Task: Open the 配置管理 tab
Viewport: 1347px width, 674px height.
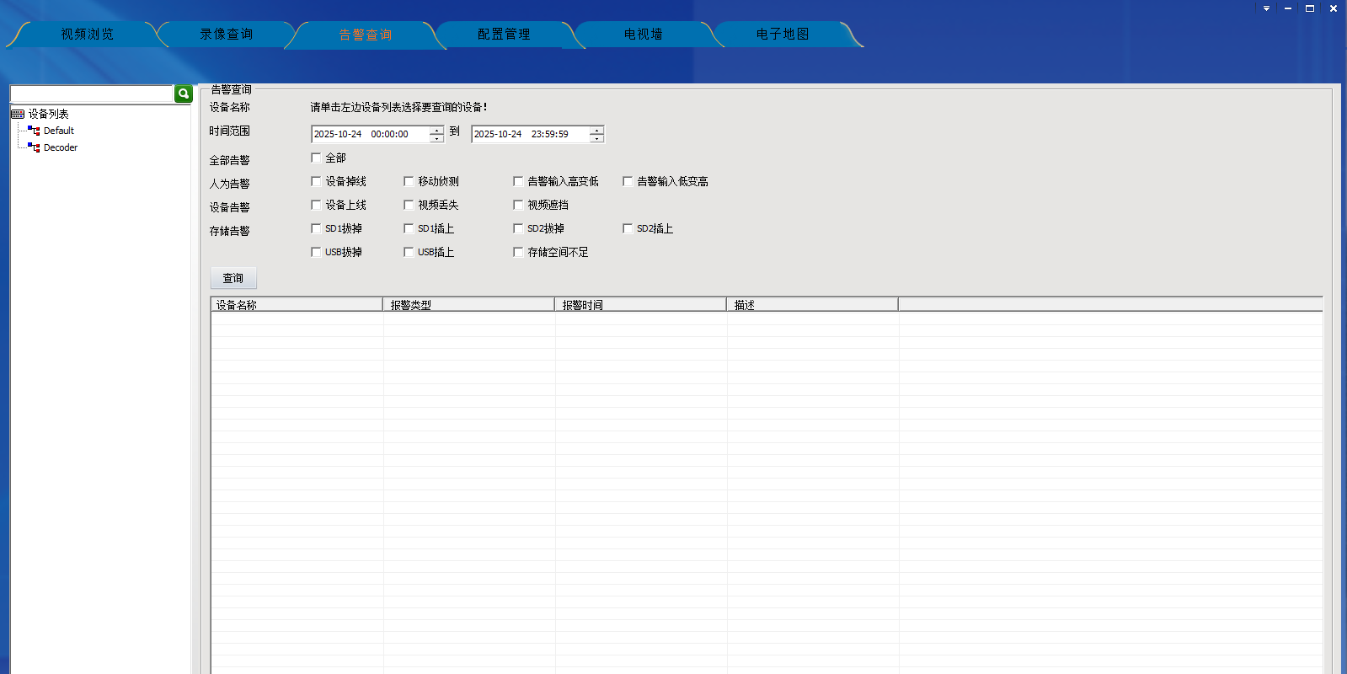Action: tap(504, 35)
